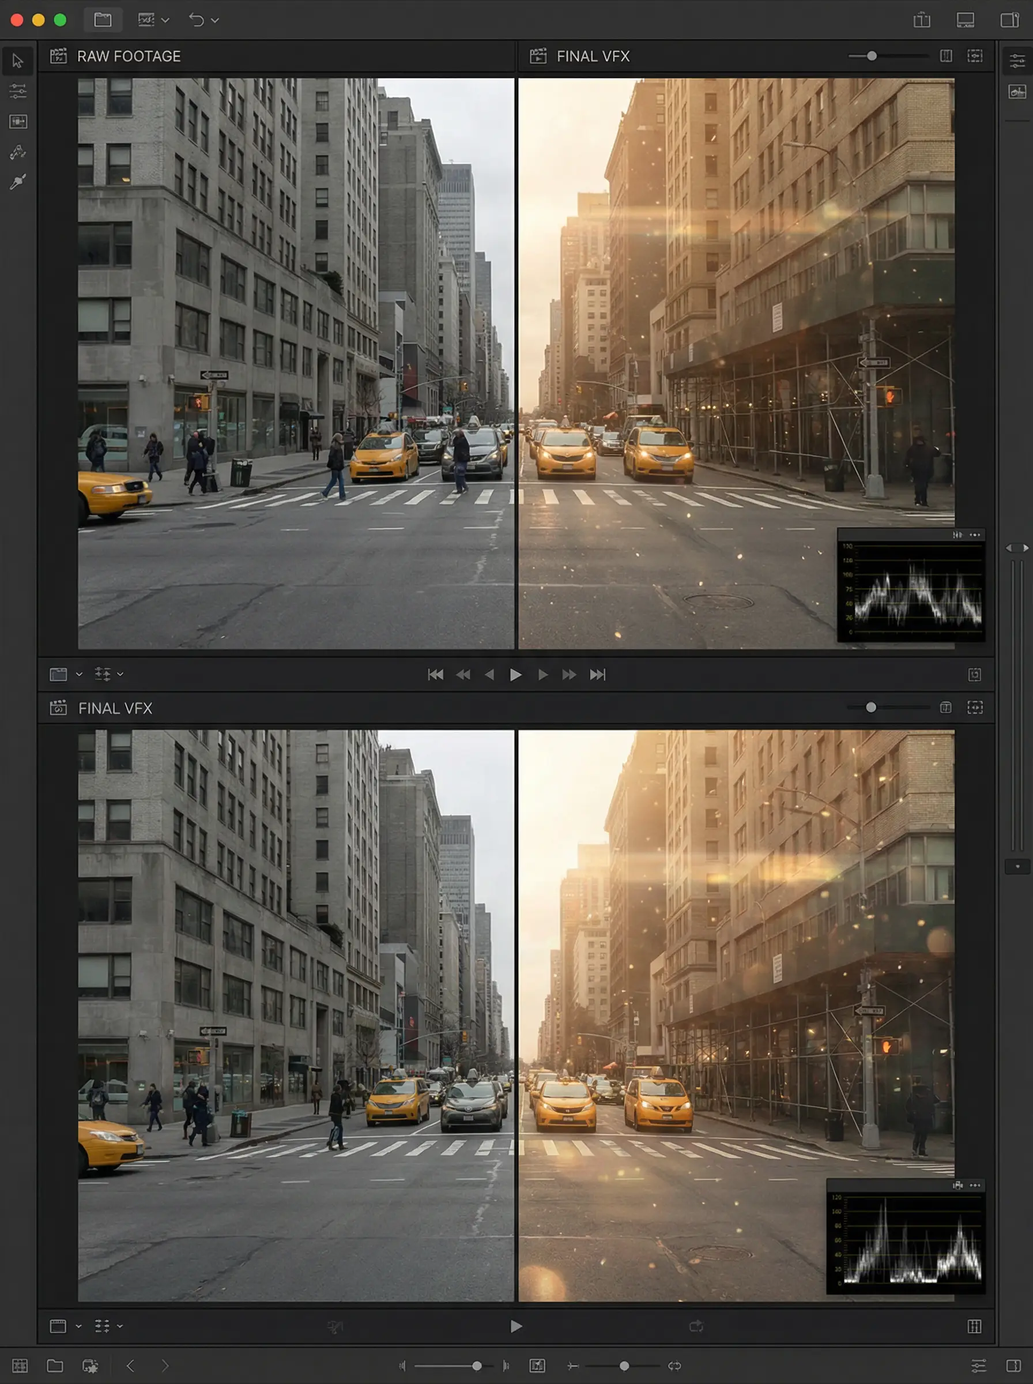Select the eyedropper tool in left sidebar
The image size is (1033, 1384).
(x=17, y=182)
